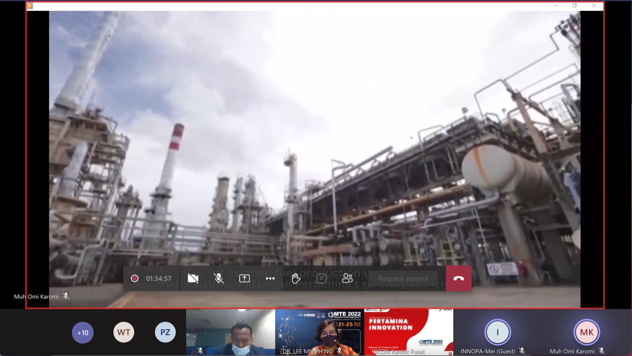This screenshot has width=632, height=356.
Task: Click the meeting timer 01:34:57
Action: pyautogui.click(x=158, y=279)
